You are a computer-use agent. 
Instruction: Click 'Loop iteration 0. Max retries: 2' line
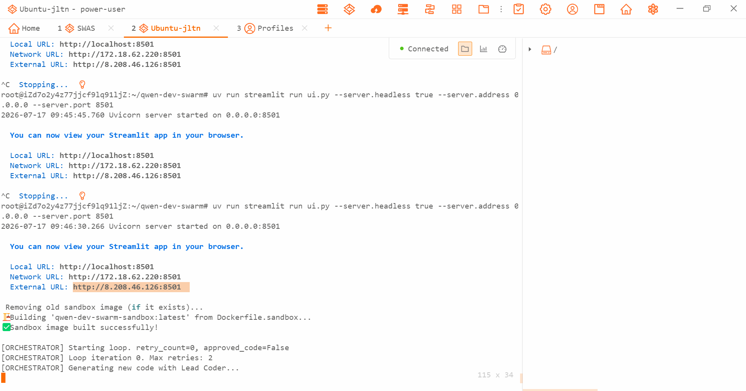[141, 358]
